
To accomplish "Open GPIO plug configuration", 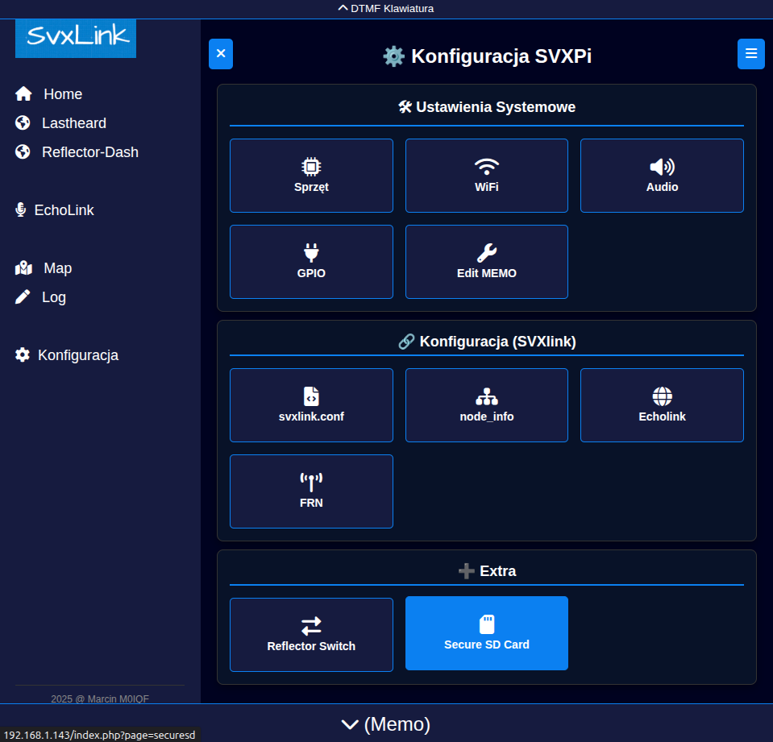I will [x=311, y=262].
